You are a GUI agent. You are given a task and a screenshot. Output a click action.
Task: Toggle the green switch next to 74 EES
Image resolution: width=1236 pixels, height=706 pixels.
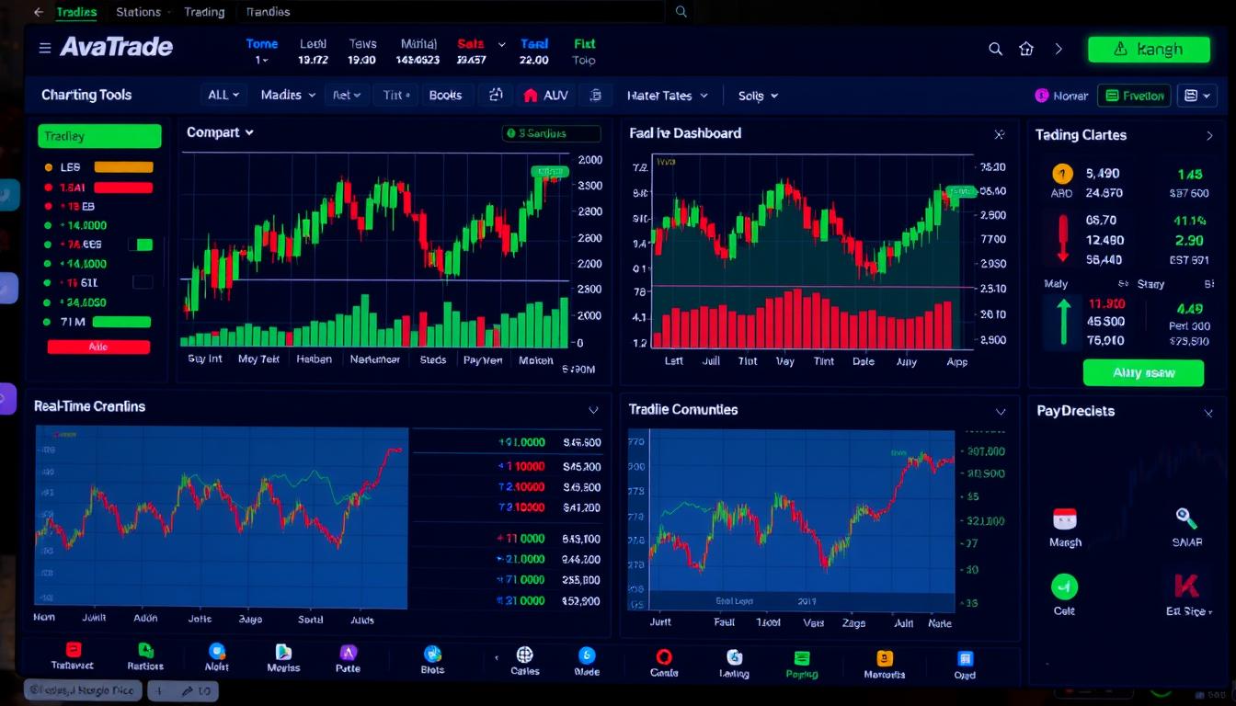tap(142, 245)
